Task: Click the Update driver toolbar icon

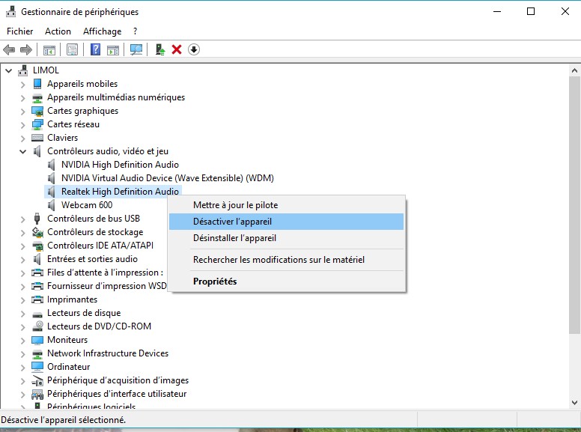Action: click(160, 49)
